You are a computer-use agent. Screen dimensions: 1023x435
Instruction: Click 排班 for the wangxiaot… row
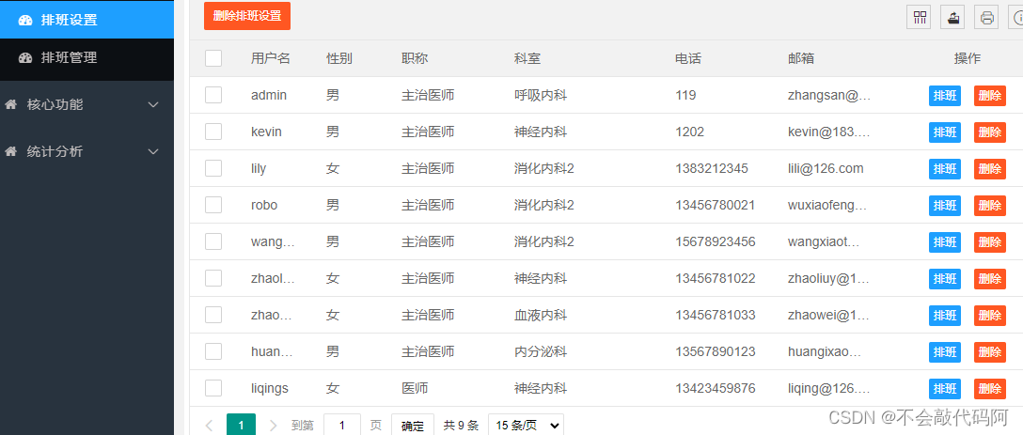tap(945, 242)
